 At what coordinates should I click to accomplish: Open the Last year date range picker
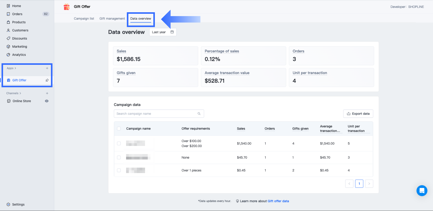coord(163,32)
